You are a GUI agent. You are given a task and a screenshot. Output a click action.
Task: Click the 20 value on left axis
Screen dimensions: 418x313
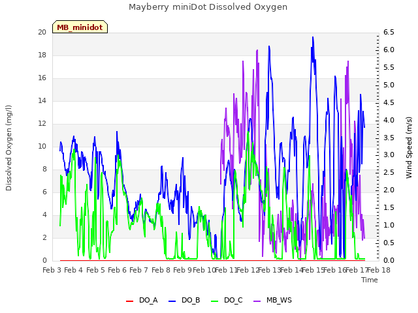click(42, 32)
